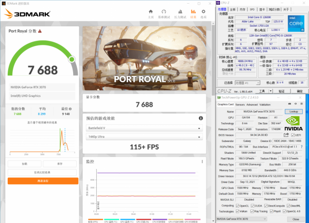
Task: Click the orange 再次运行 (run again) button
Action: pos(43,181)
